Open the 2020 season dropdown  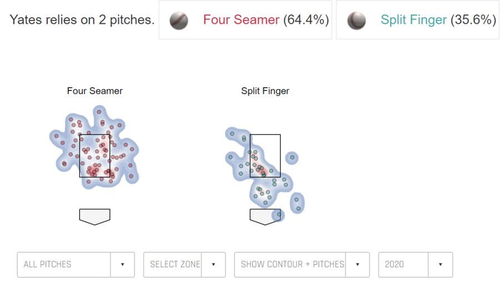click(x=403, y=264)
